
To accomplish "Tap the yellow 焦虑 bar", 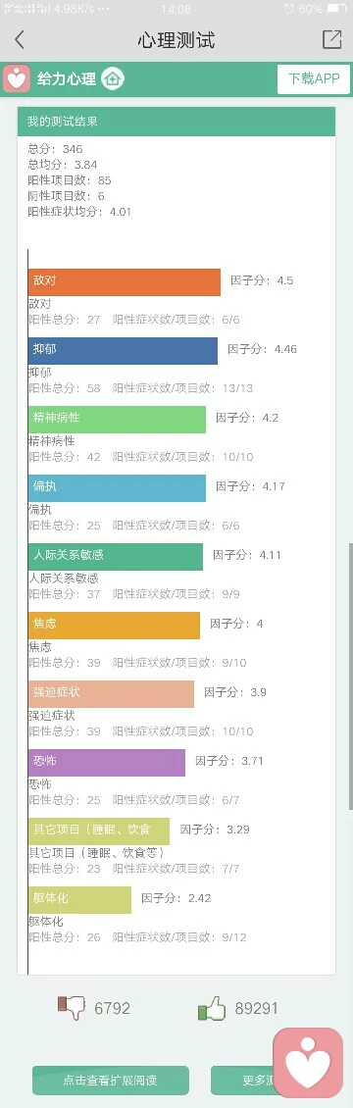I will pyautogui.click(x=115, y=625).
